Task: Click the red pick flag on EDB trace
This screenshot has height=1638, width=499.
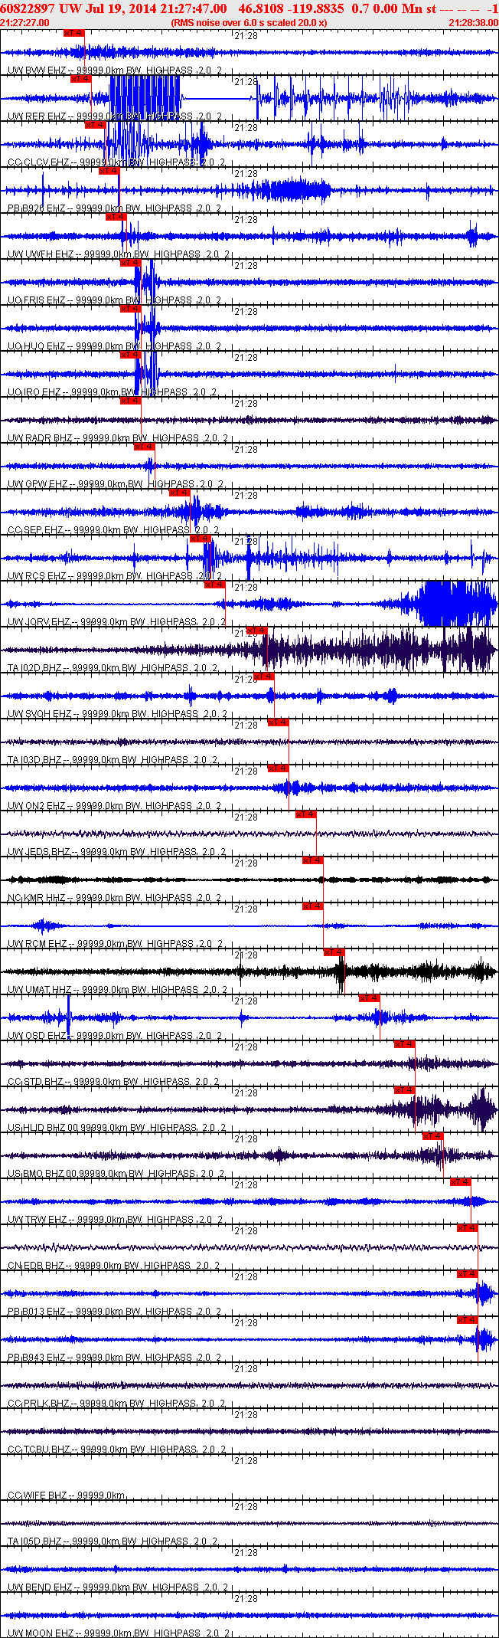Action: pos(467,1228)
